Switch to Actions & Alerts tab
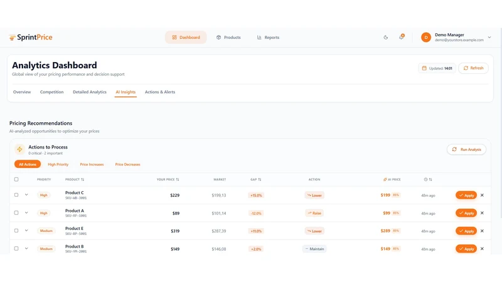 pos(160,92)
